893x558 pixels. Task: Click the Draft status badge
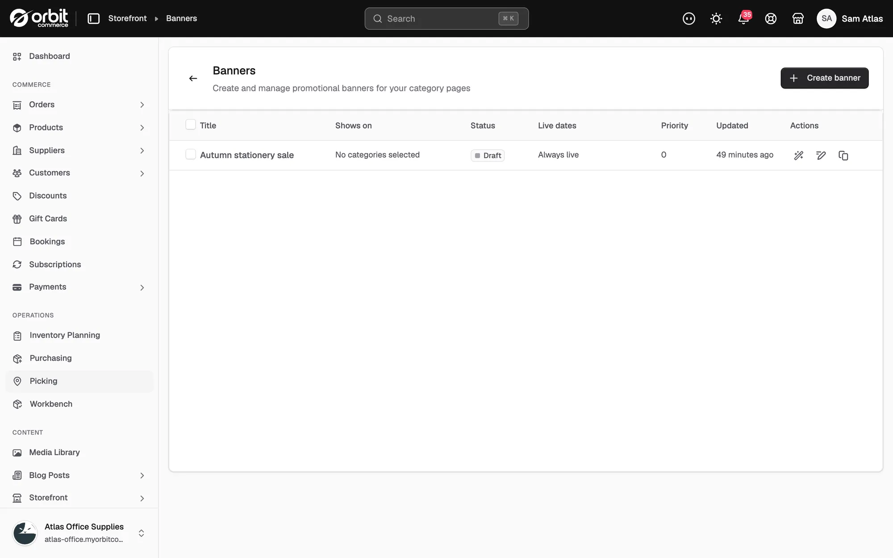point(488,155)
